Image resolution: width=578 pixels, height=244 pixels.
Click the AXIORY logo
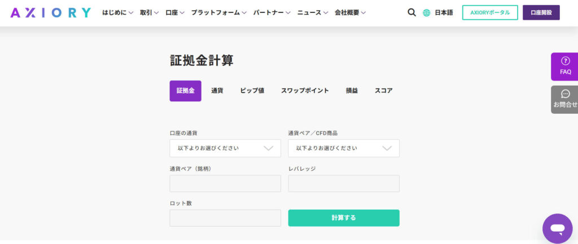51,12
